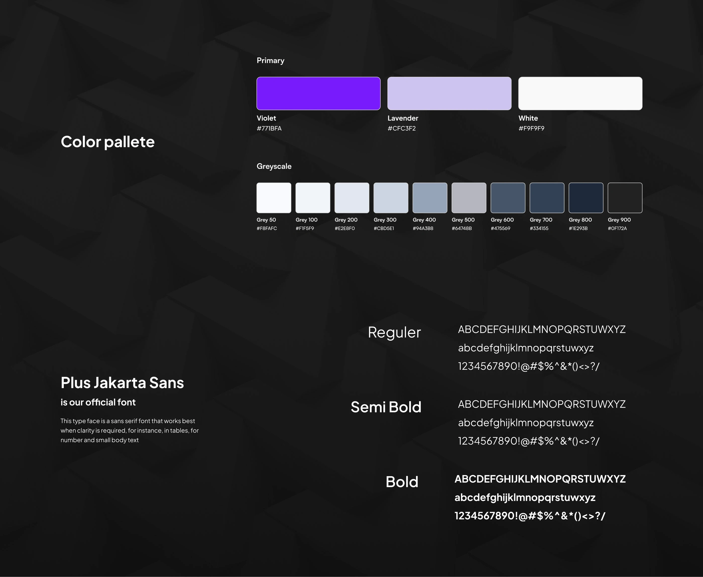
Task: Pick the Grey 100 swatch
Action: tap(313, 198)
